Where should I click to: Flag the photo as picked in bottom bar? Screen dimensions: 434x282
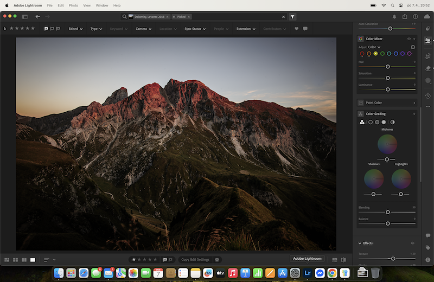coord(165,260)
